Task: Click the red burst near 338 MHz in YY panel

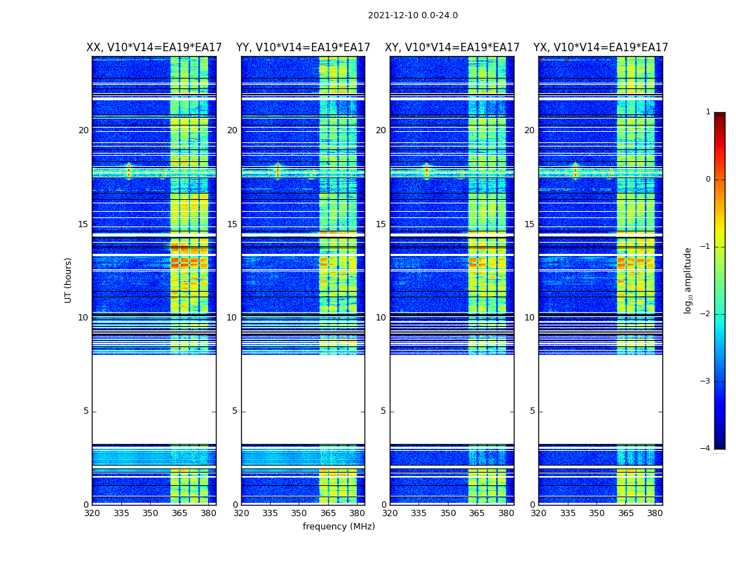Action: click(278, 171)
